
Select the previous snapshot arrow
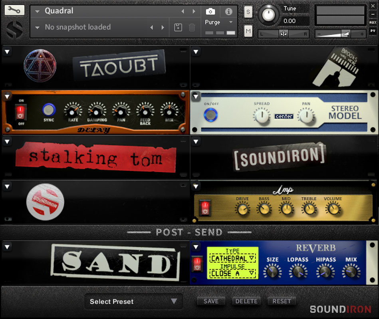(151, 28)
